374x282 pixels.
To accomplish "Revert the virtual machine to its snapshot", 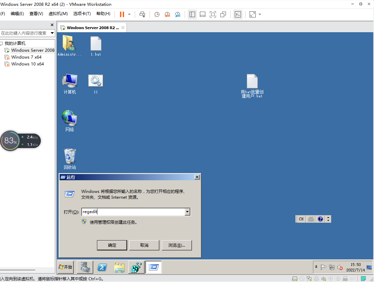I will (167, 14).
